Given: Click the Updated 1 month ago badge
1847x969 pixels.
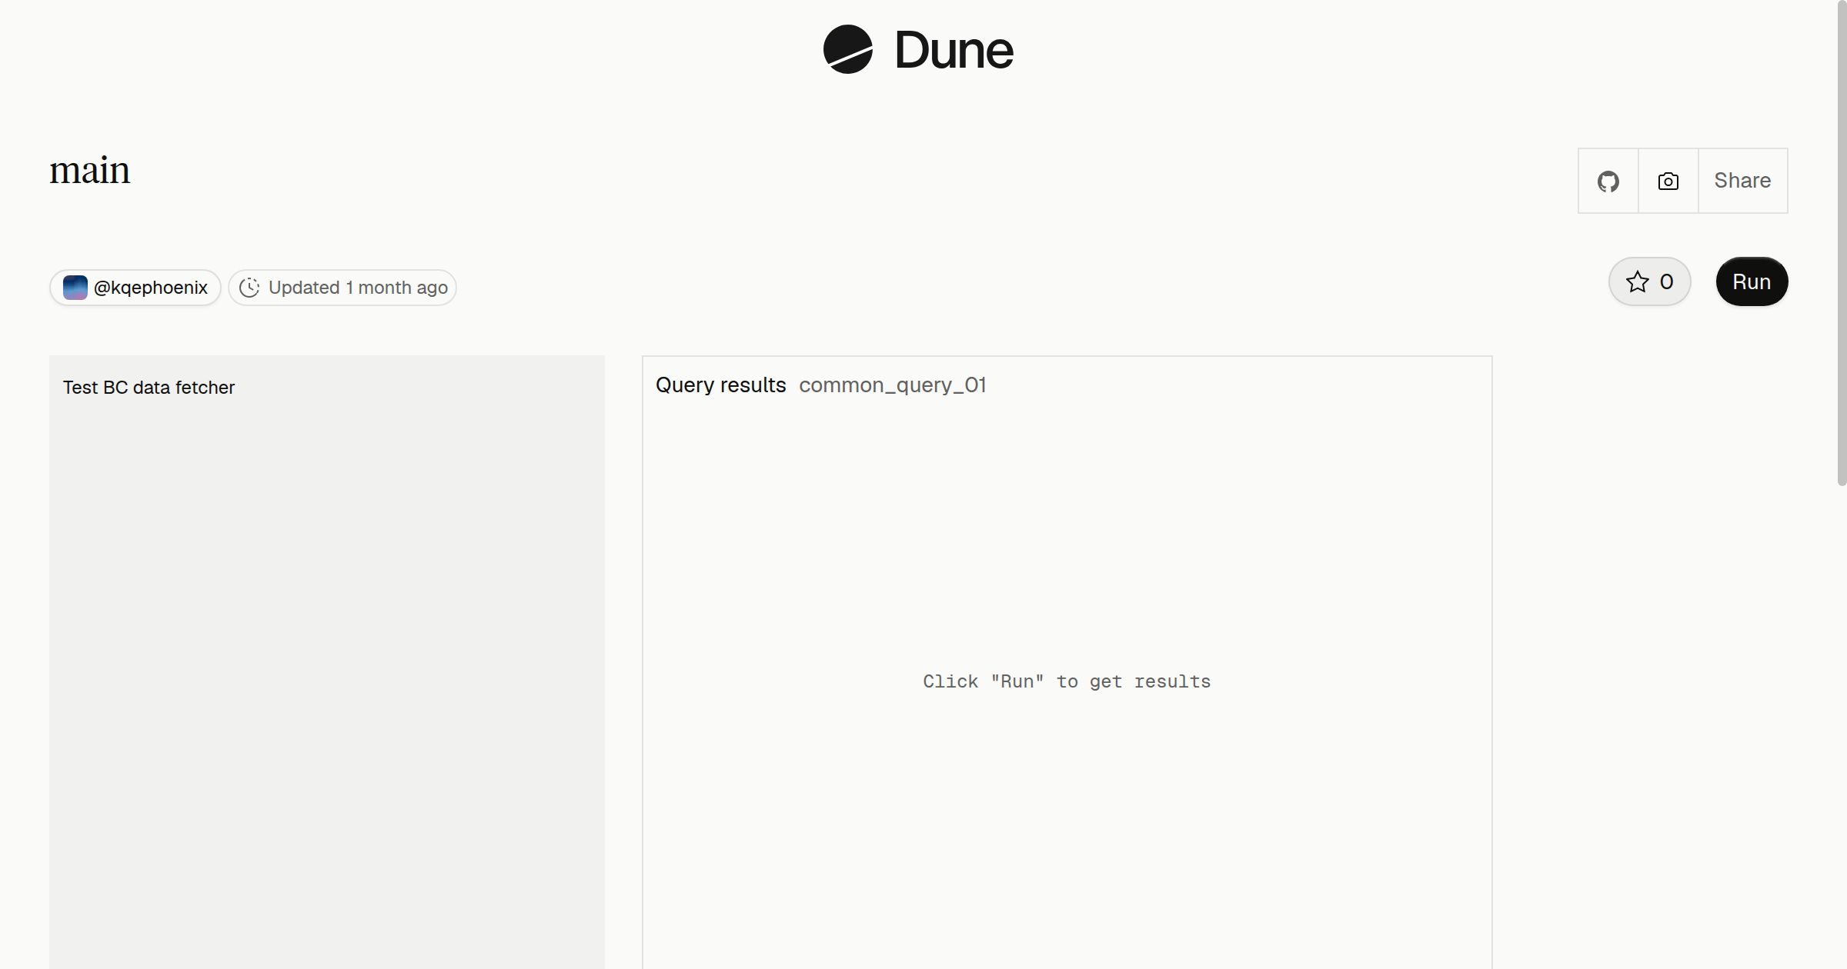Looking at the screenshot, I should [342, 288].
